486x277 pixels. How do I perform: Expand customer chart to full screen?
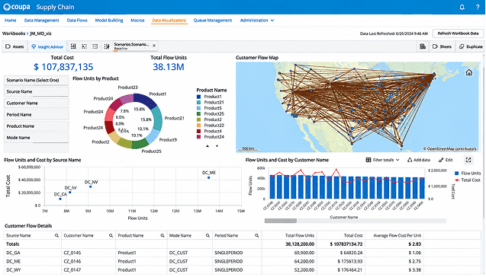[x=468, y=160]
